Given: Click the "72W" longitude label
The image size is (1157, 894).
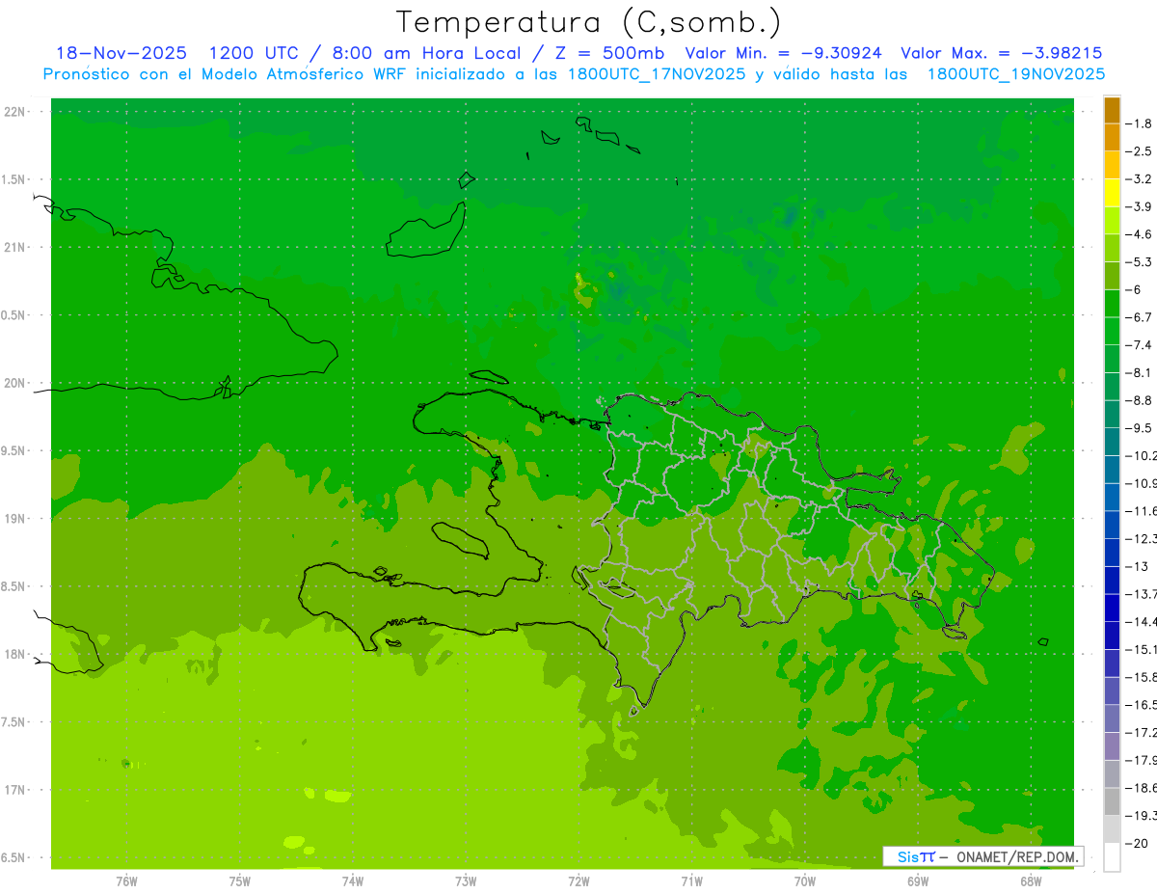Looking at the screenshot, I should point(578,881).
